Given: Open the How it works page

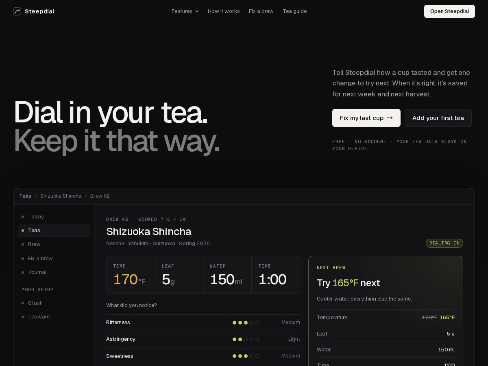Looking at the screenshot, I should (224, 11).
